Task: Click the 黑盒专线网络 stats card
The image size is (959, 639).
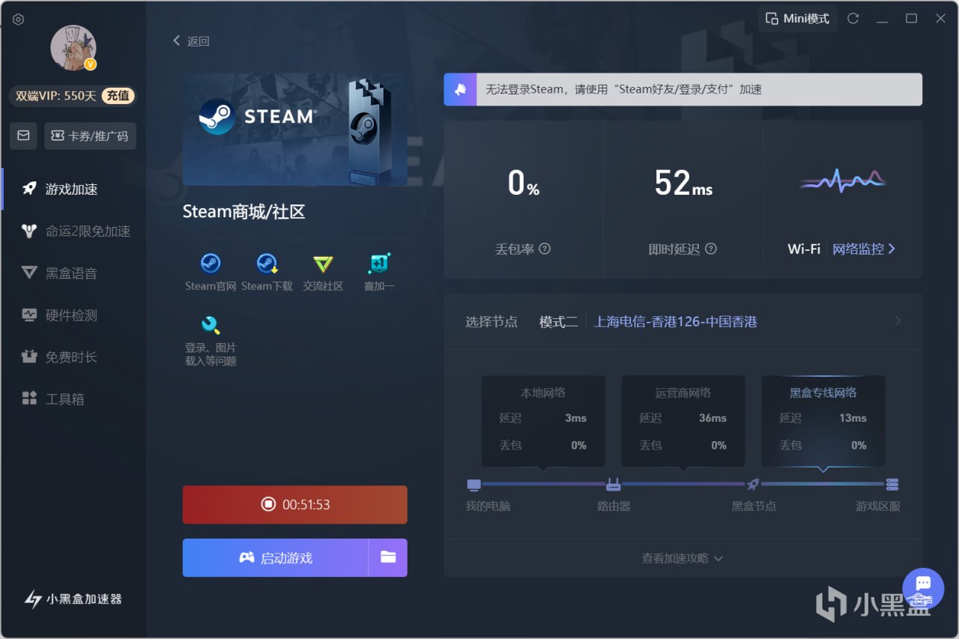Action: [823, 421]
